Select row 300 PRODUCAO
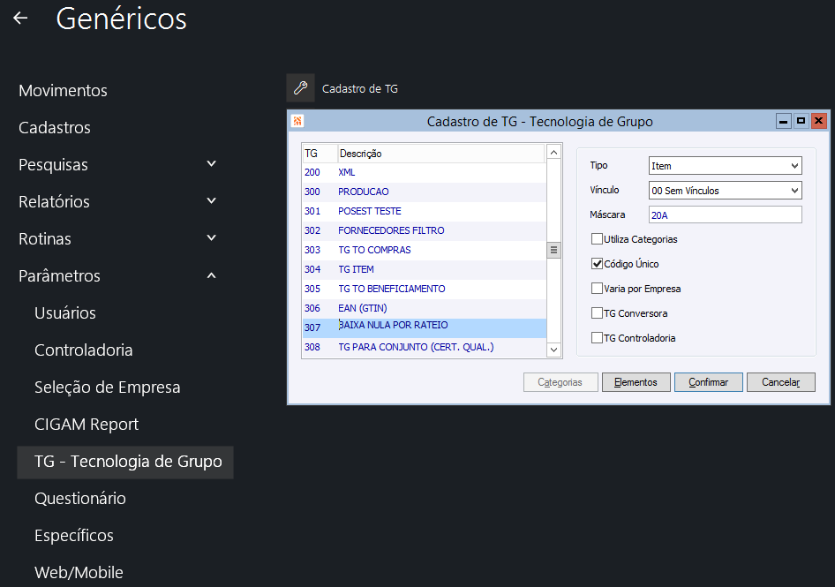This screenshot has width=835, height=587. pos(424,192)
